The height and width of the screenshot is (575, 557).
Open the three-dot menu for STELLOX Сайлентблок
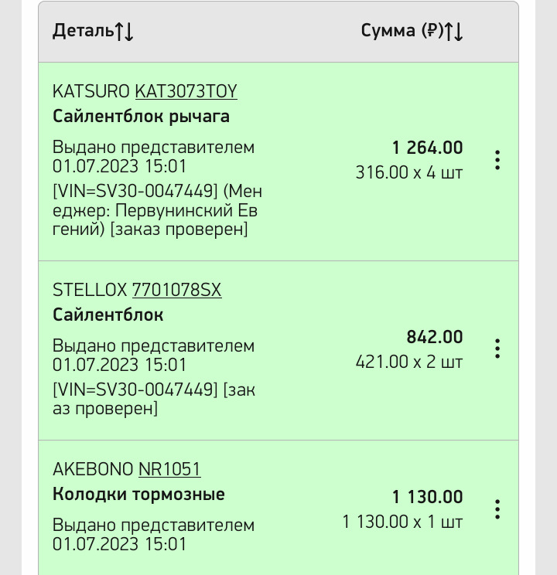[497, 349]
